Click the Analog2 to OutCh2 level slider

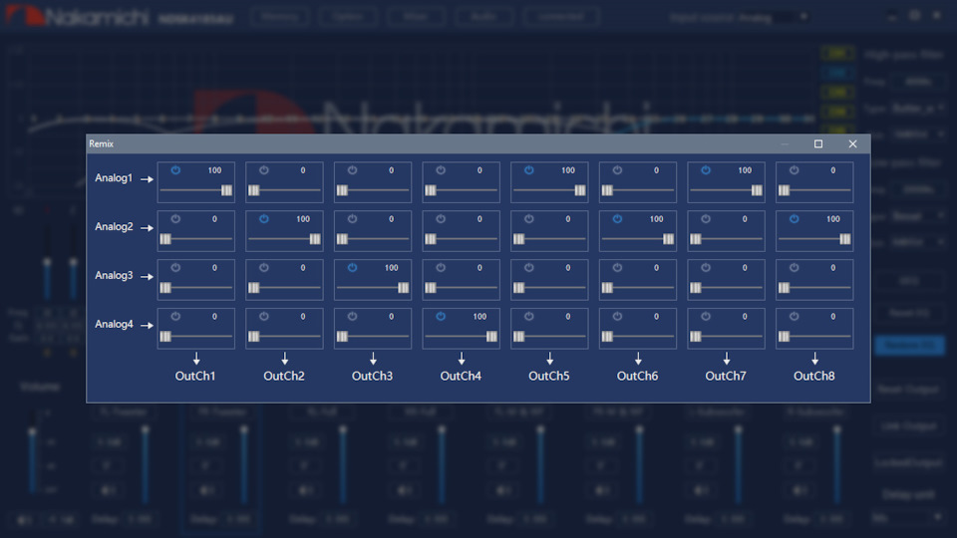tap(284, 239)
